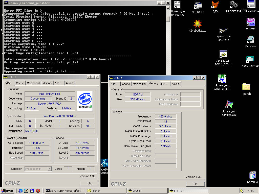Click the notepad-pencil quick launch icon
Screen dimensions: 259x194
(26, 191)
